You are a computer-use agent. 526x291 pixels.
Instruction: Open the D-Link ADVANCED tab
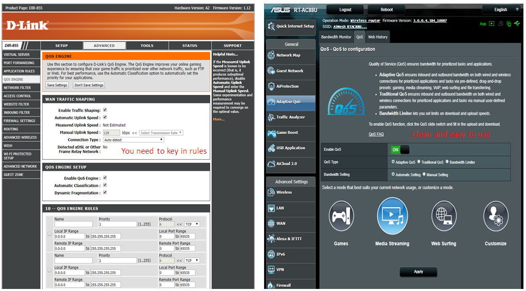pos(104,46)
